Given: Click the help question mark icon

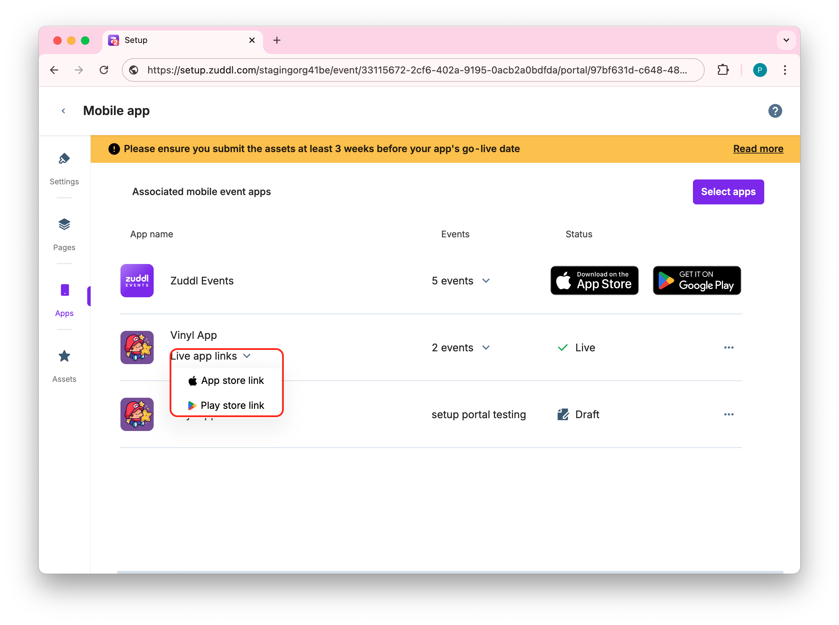Looking at the screenshot, I should [775, 111].
